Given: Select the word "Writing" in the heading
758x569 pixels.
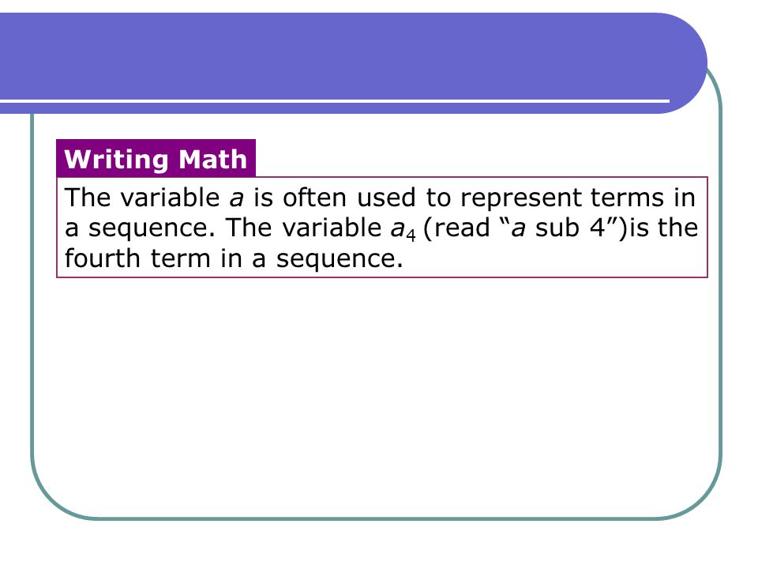Looking at the screenshot, I should (117, 160).
